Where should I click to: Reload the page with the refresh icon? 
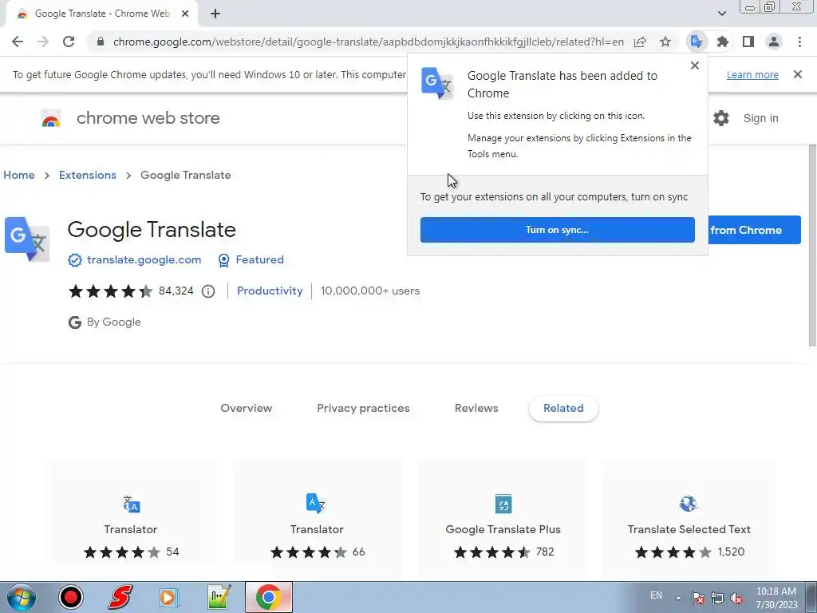[x=69, y=42]
